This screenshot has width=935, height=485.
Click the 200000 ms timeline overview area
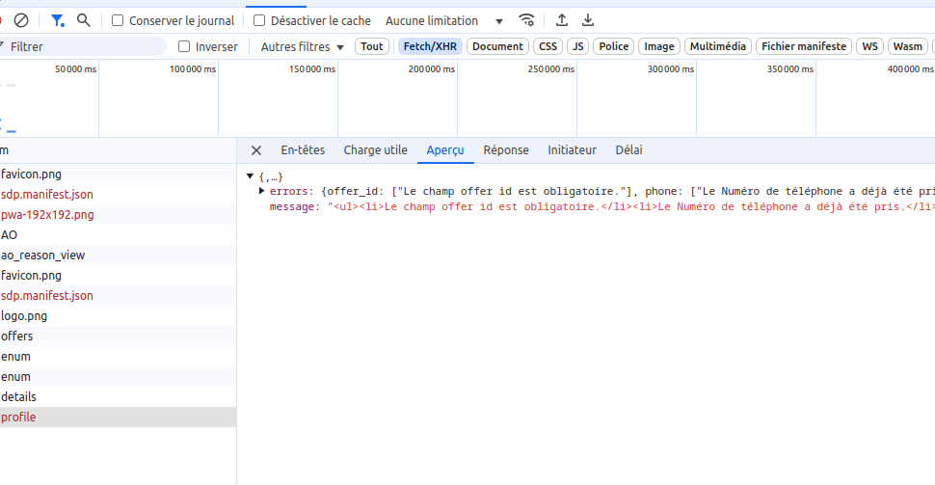coord(398,98)
